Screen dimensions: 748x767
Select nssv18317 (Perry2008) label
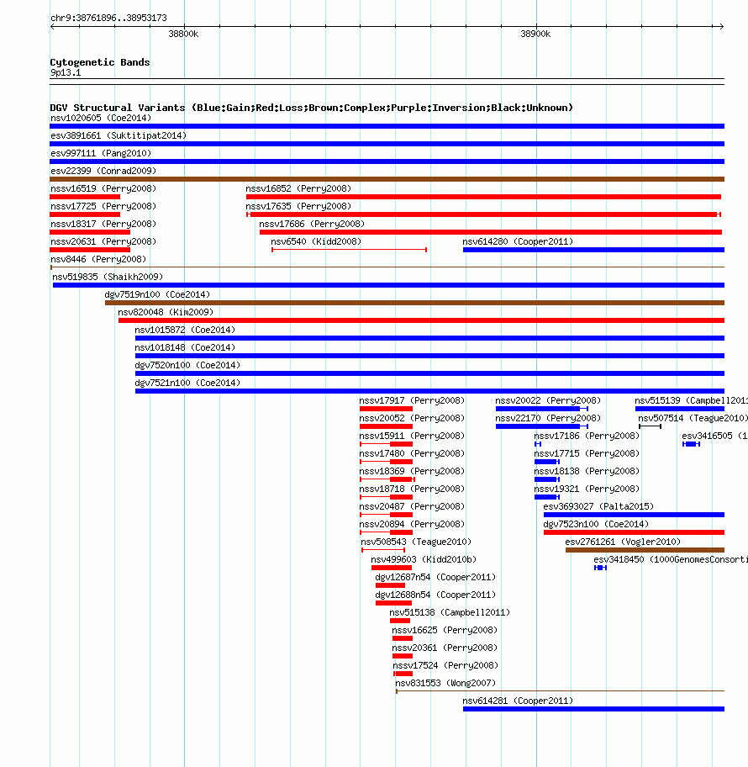point(103,224)
